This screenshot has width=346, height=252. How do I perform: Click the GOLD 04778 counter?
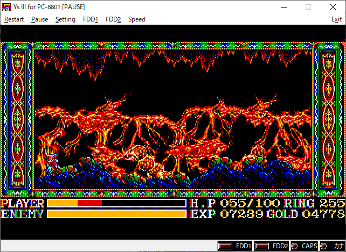[x=306, y=214]
